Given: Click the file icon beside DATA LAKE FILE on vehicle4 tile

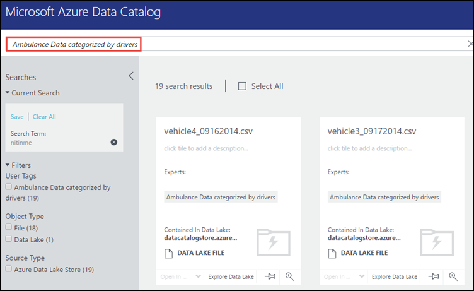Looking at the screenshot, I should coord(168,253).
